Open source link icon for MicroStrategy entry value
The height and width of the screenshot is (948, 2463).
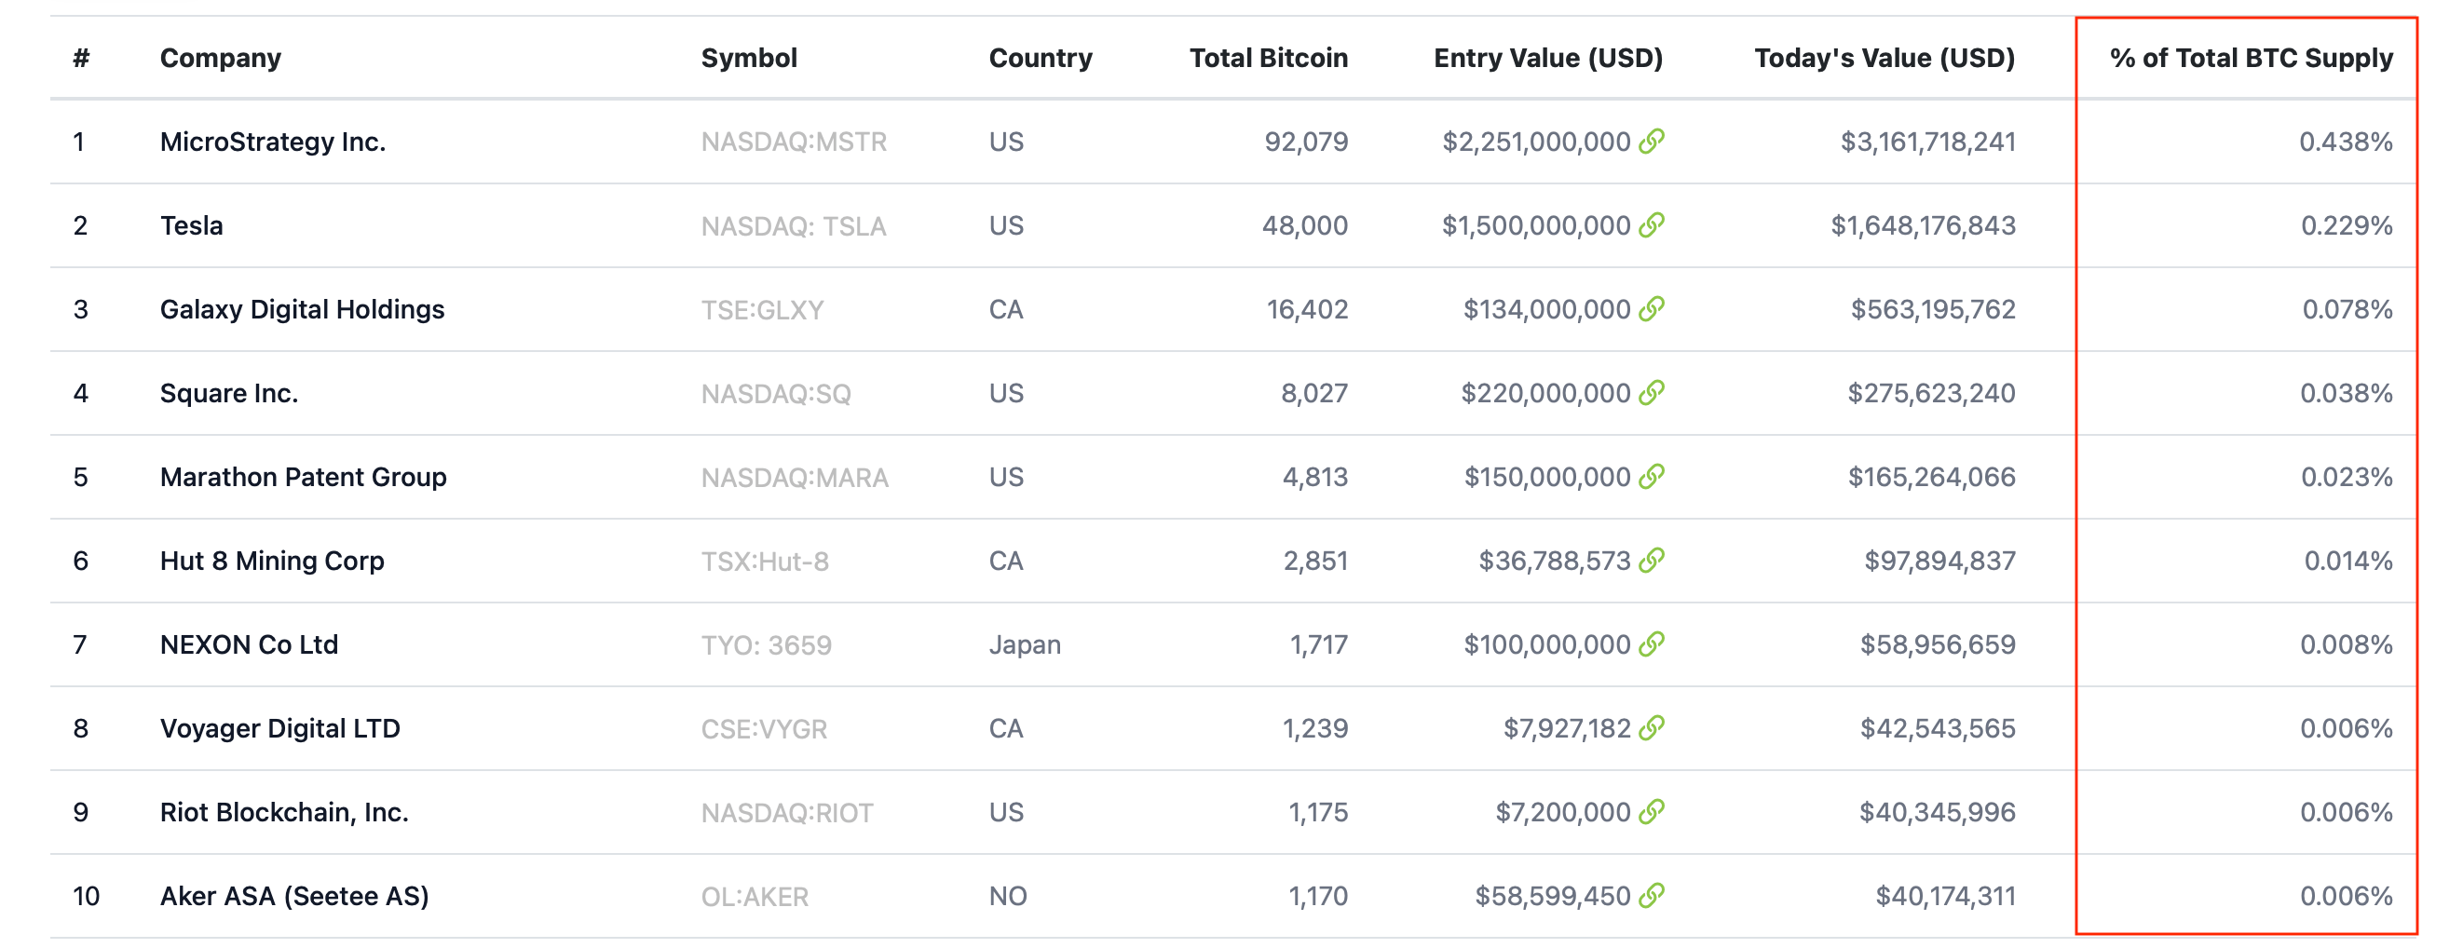coord(1652,142)
